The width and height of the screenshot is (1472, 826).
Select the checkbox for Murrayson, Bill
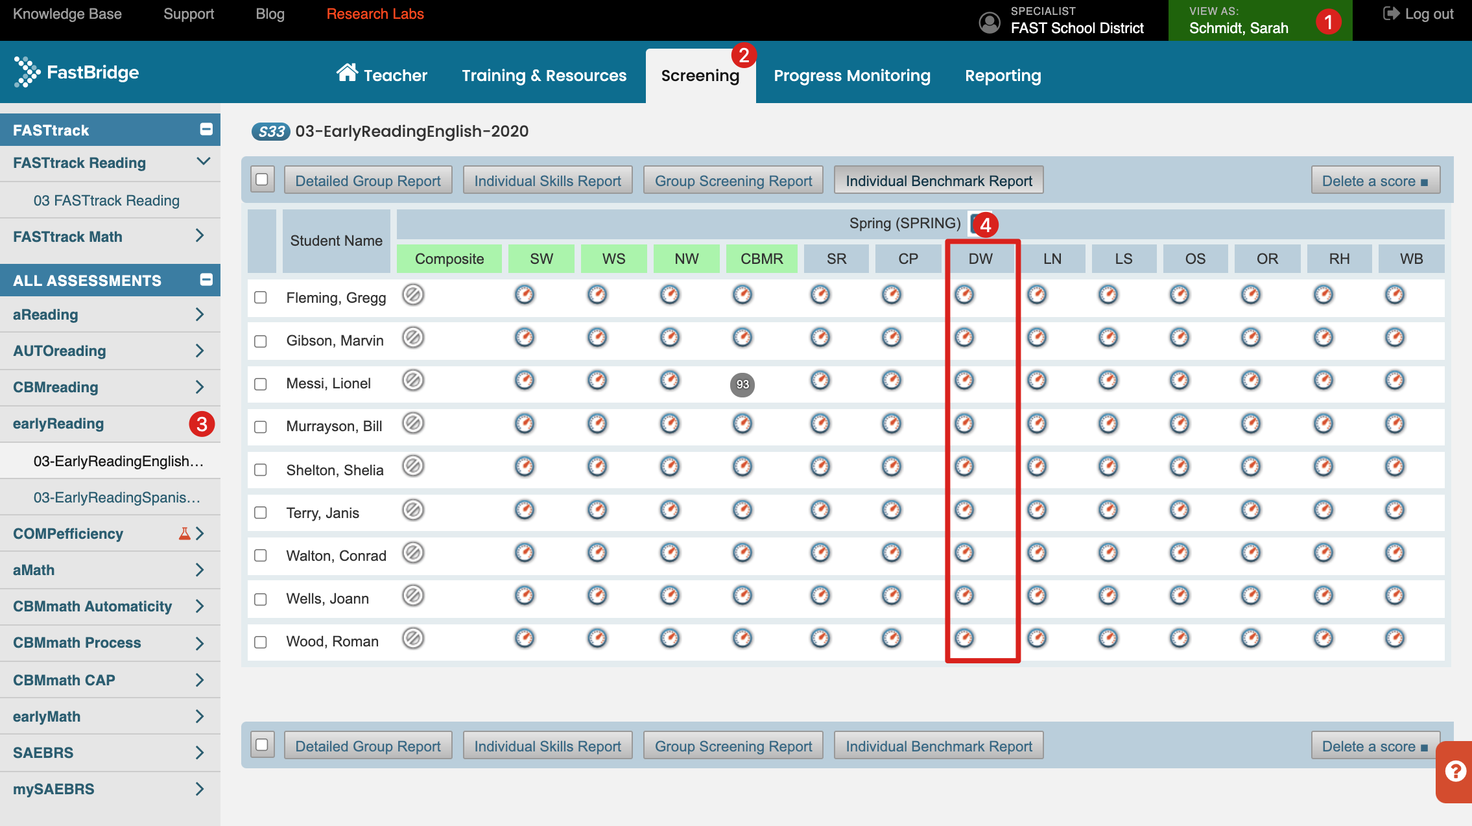coord(261,427)
